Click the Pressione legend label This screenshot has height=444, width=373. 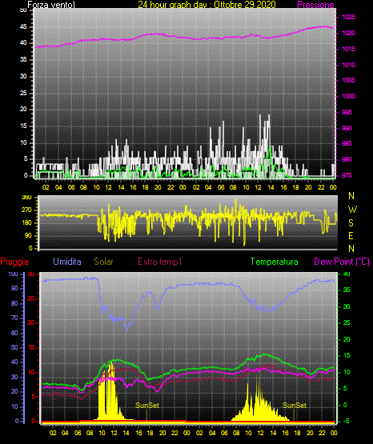315,5
